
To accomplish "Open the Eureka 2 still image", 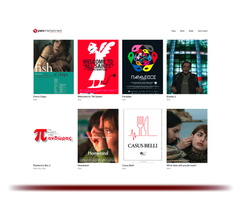I will 187,67.
